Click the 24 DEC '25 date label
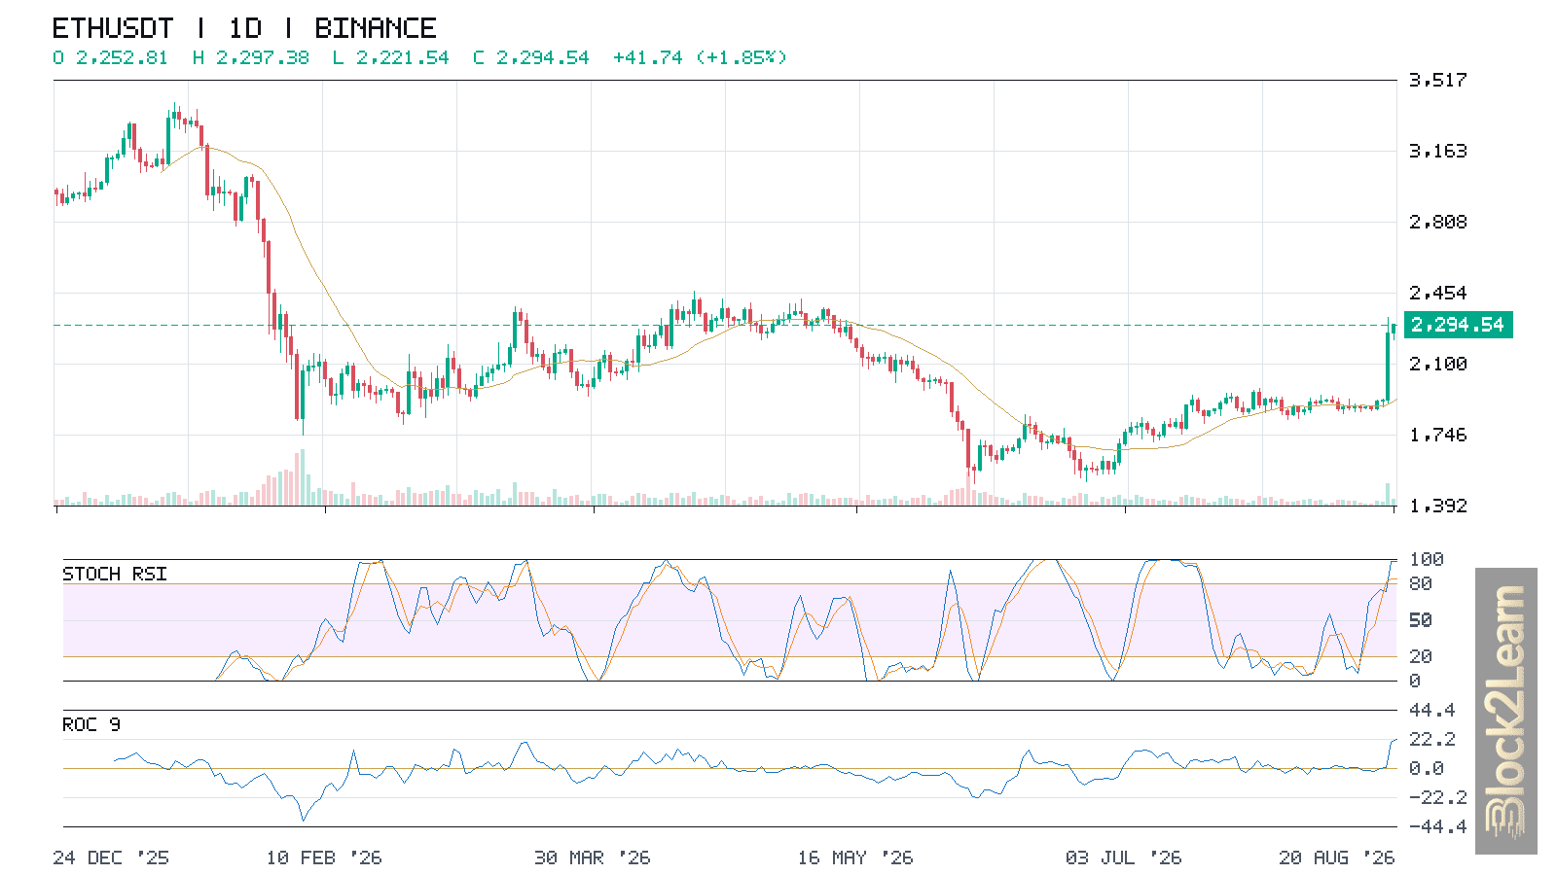 111,857
